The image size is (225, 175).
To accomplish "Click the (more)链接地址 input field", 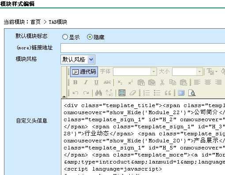I will (x=142, y=48).
